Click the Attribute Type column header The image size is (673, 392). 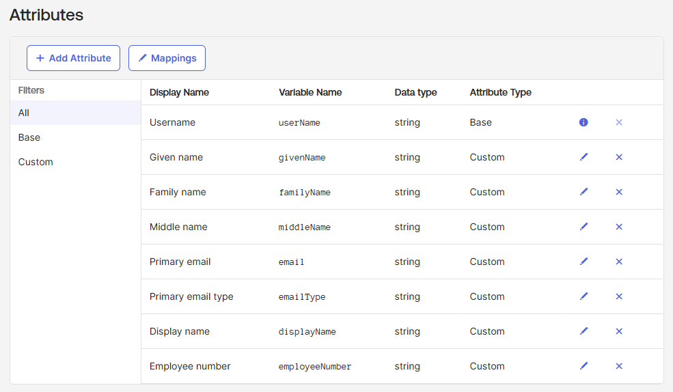500,92
